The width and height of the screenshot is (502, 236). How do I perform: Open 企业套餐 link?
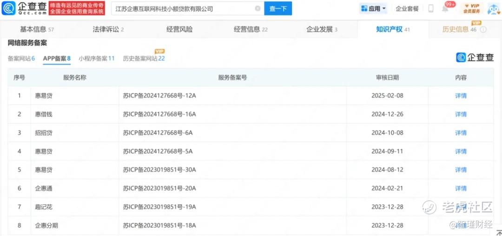coord(407,9)
